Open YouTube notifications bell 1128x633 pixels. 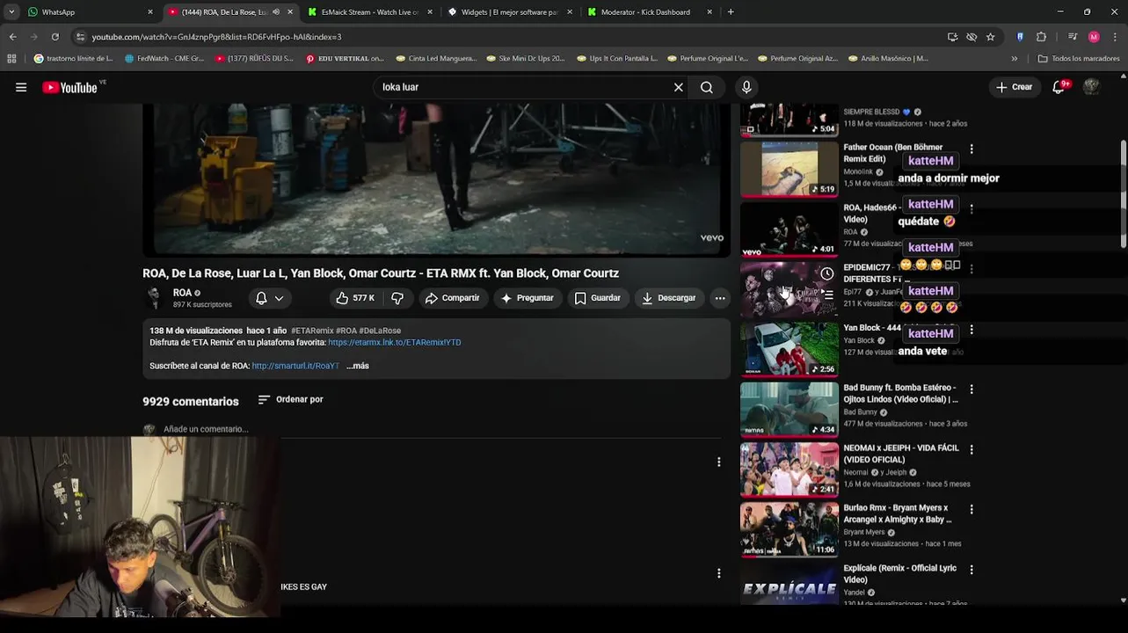click(x=1059, y=87)
